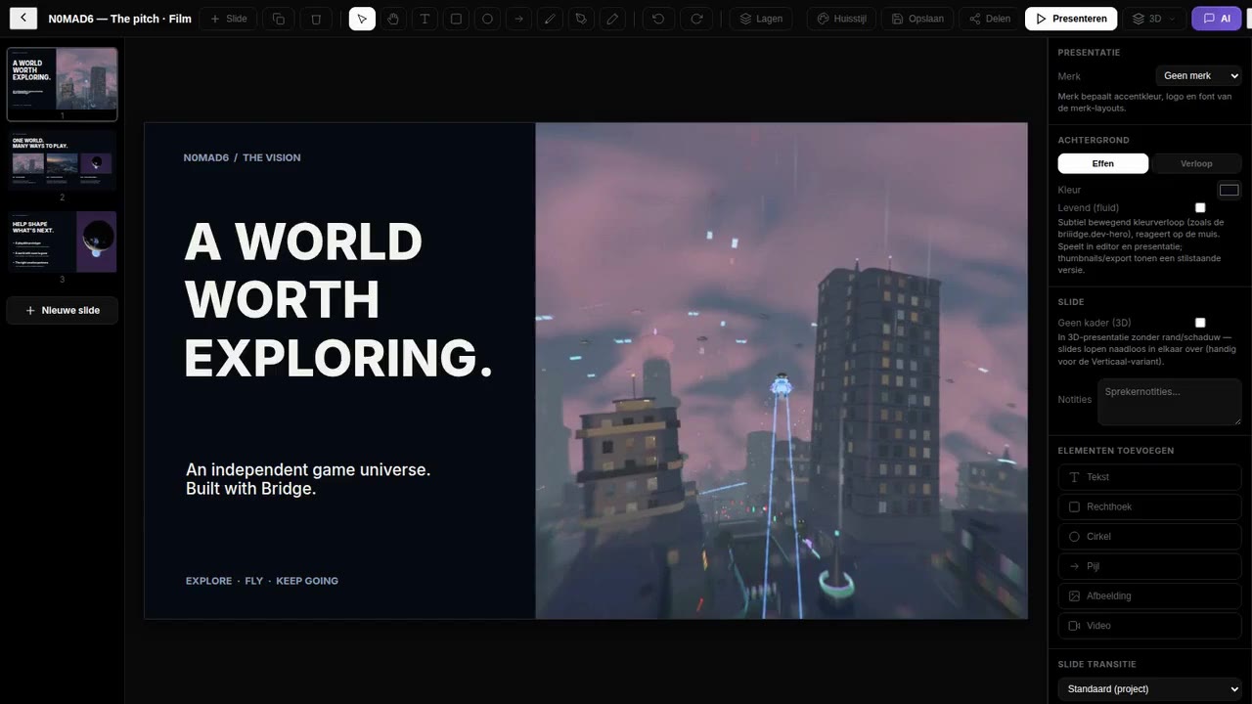The width and height of the screenshot is (1252, 704).
Task: Add a new slide with + Slide
Action: [229, 19]
